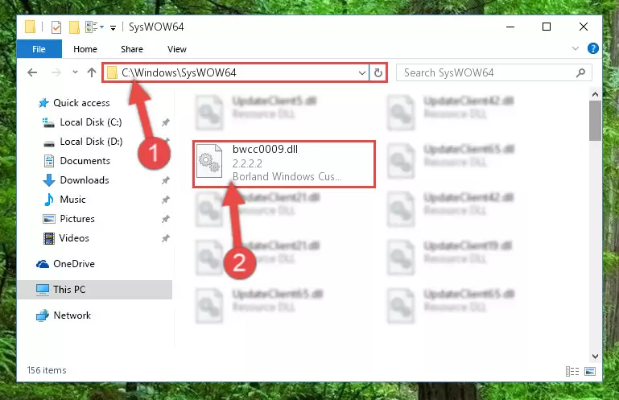This screenshot has height=400, width=619.
Task: Click the pin icon beside Videos
Action: 165,238
